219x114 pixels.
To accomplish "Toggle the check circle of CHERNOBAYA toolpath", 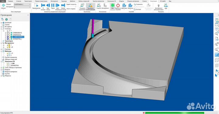I will (x=8, y=33).
